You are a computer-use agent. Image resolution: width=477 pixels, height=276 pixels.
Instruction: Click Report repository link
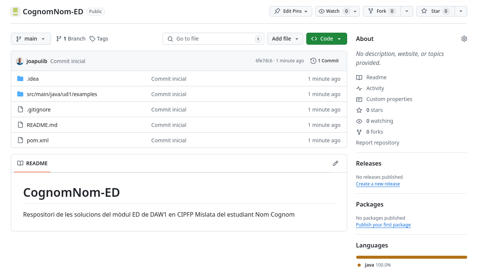378,143
